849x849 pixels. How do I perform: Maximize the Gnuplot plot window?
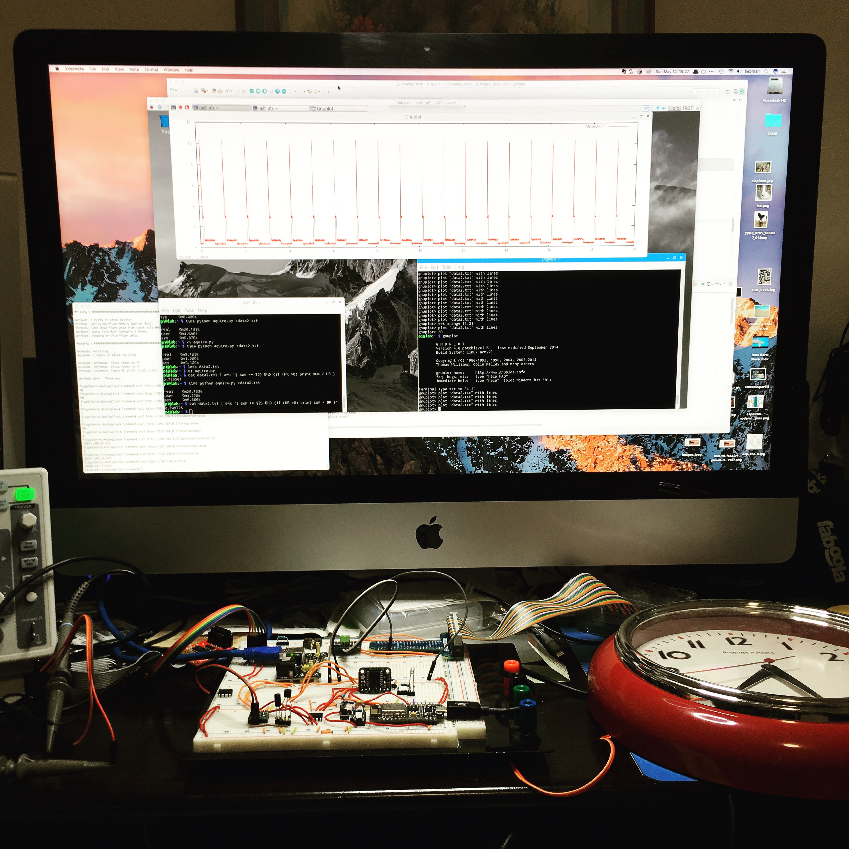click(x=641, y=117)
